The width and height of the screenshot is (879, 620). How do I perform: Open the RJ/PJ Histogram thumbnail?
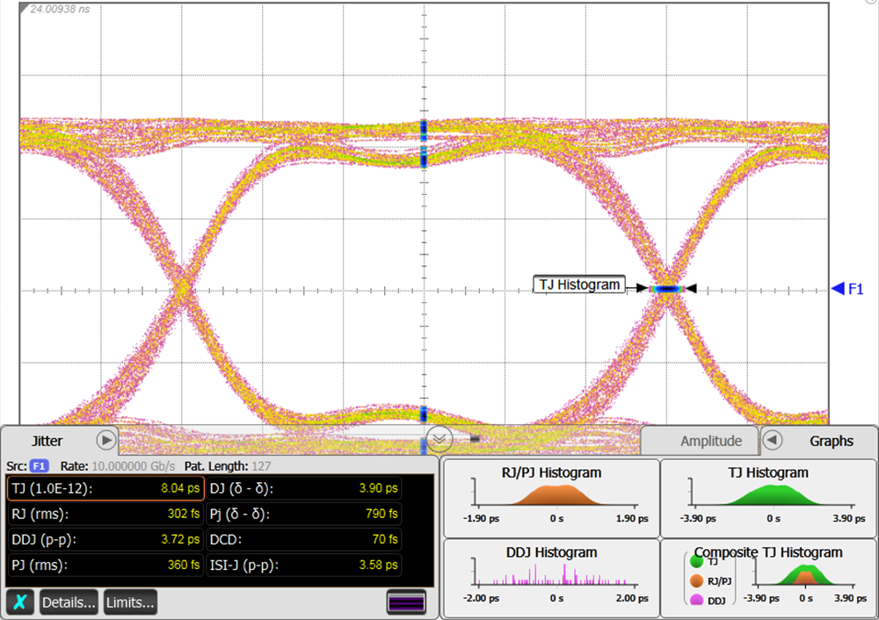click(551, 496)
